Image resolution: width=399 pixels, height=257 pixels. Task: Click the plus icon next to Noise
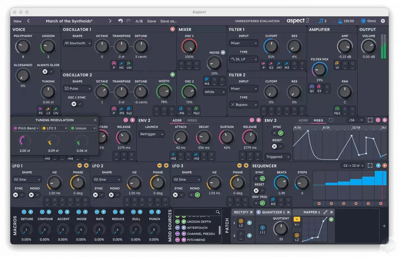point(223,52)
